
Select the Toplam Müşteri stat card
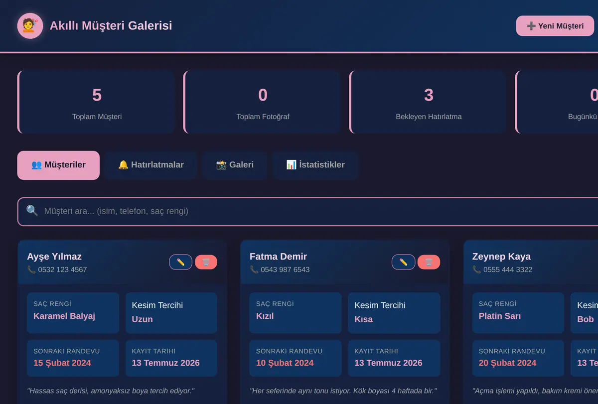[96, 102]
